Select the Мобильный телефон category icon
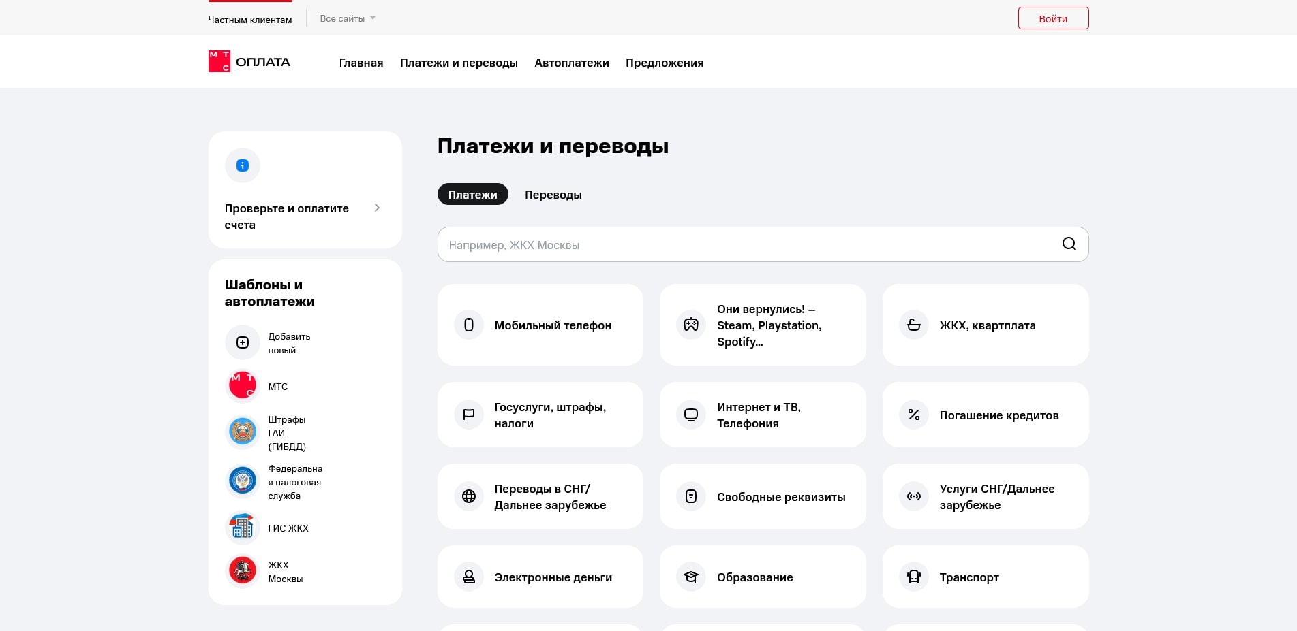The width and height of the screenshot is (1297, 631). [468, 325]
